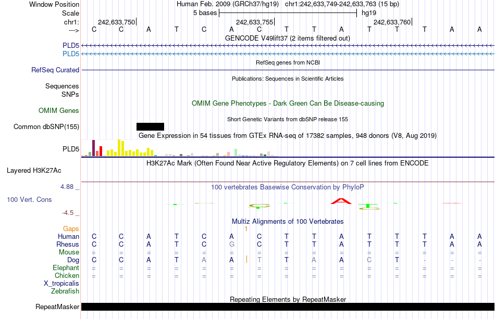Viewport: 495px width, 319px height.
Task: Click the Gaps row label
Action: coord(71,229)
